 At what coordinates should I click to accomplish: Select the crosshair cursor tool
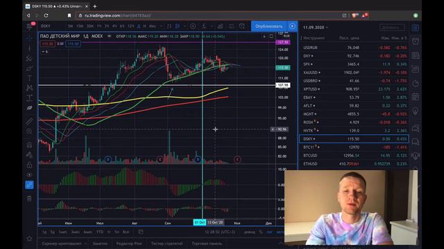[29, 38]
